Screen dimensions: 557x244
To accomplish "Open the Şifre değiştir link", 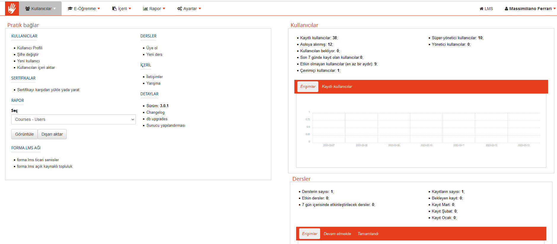I will pos(28,55).
